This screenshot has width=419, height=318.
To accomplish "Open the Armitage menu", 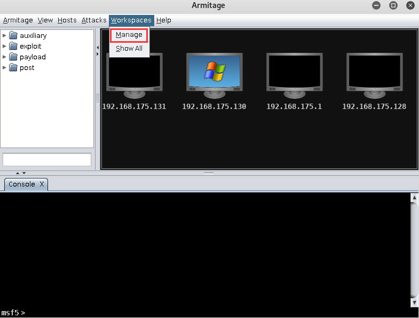I will [x=18, y=20].
